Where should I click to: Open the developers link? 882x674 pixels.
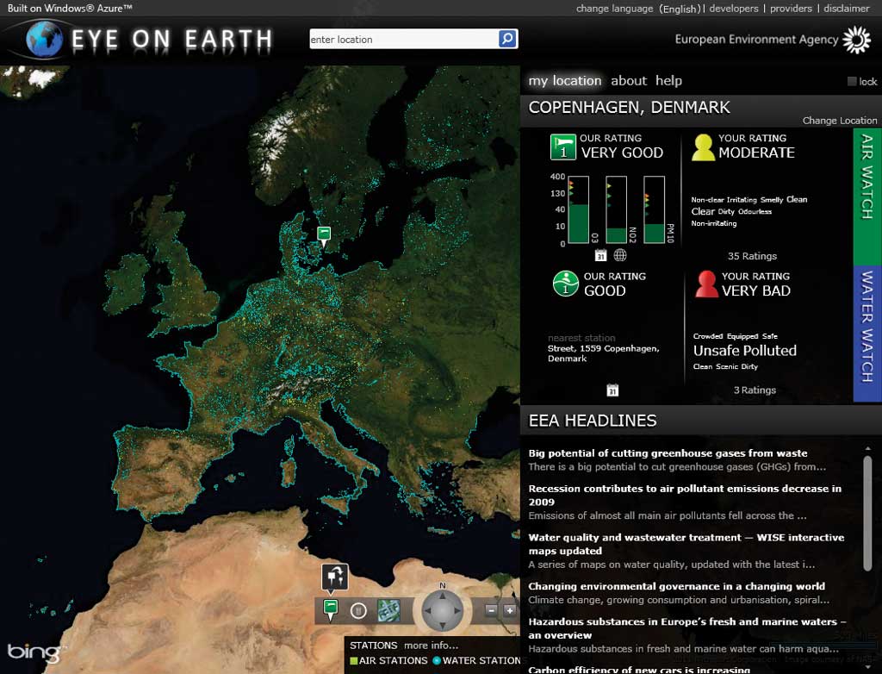point(734,9)
